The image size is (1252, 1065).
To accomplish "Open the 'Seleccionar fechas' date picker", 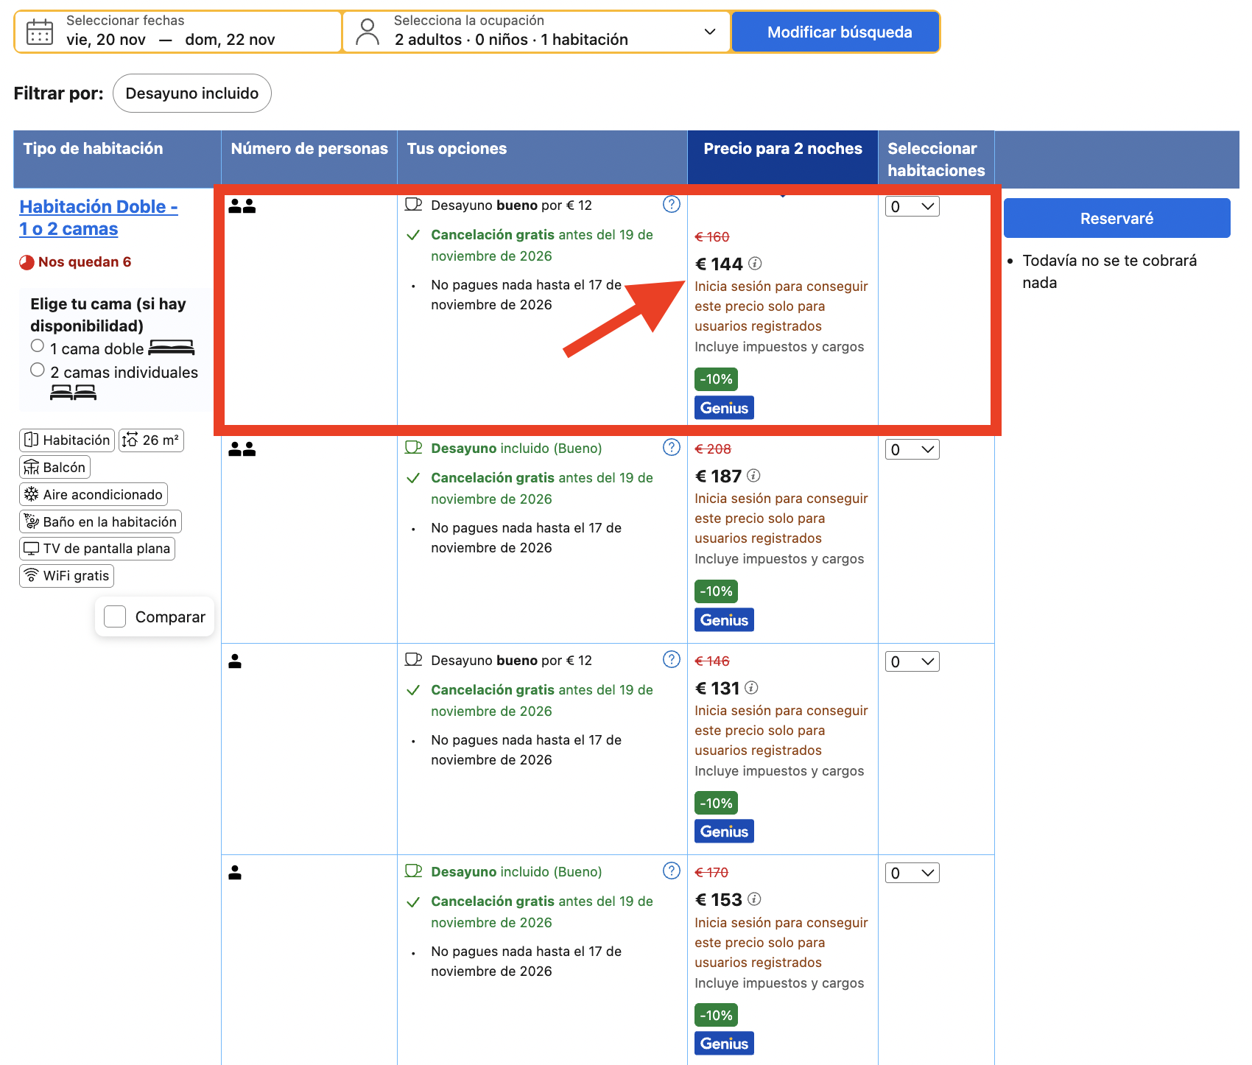I will [x=178, y=32].
